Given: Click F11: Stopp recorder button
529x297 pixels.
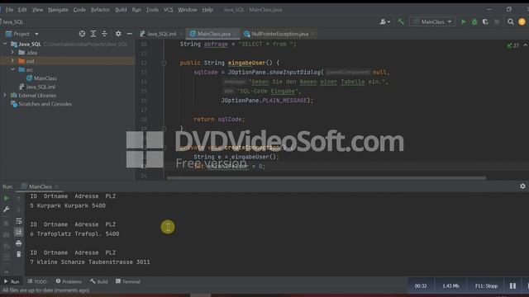Looking at the screenshot, I should point(486,286).
